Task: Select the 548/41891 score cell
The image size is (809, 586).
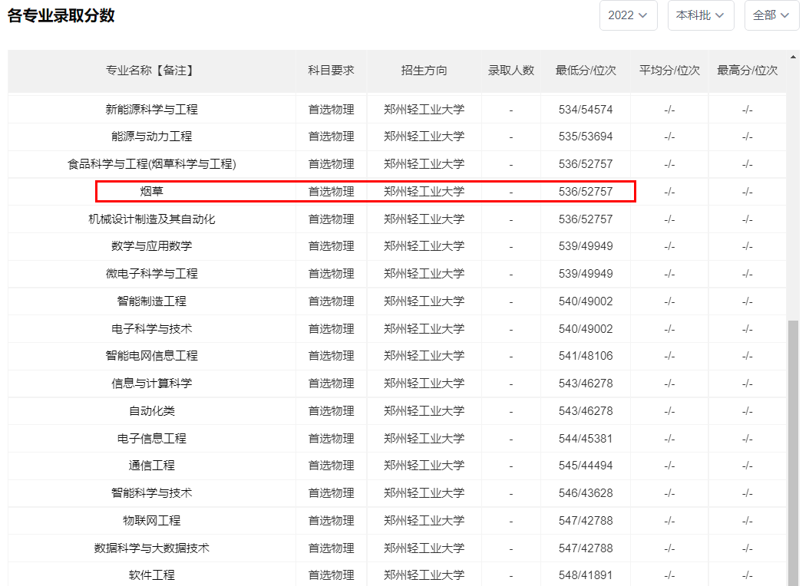Action: click(x=586, y=575)
